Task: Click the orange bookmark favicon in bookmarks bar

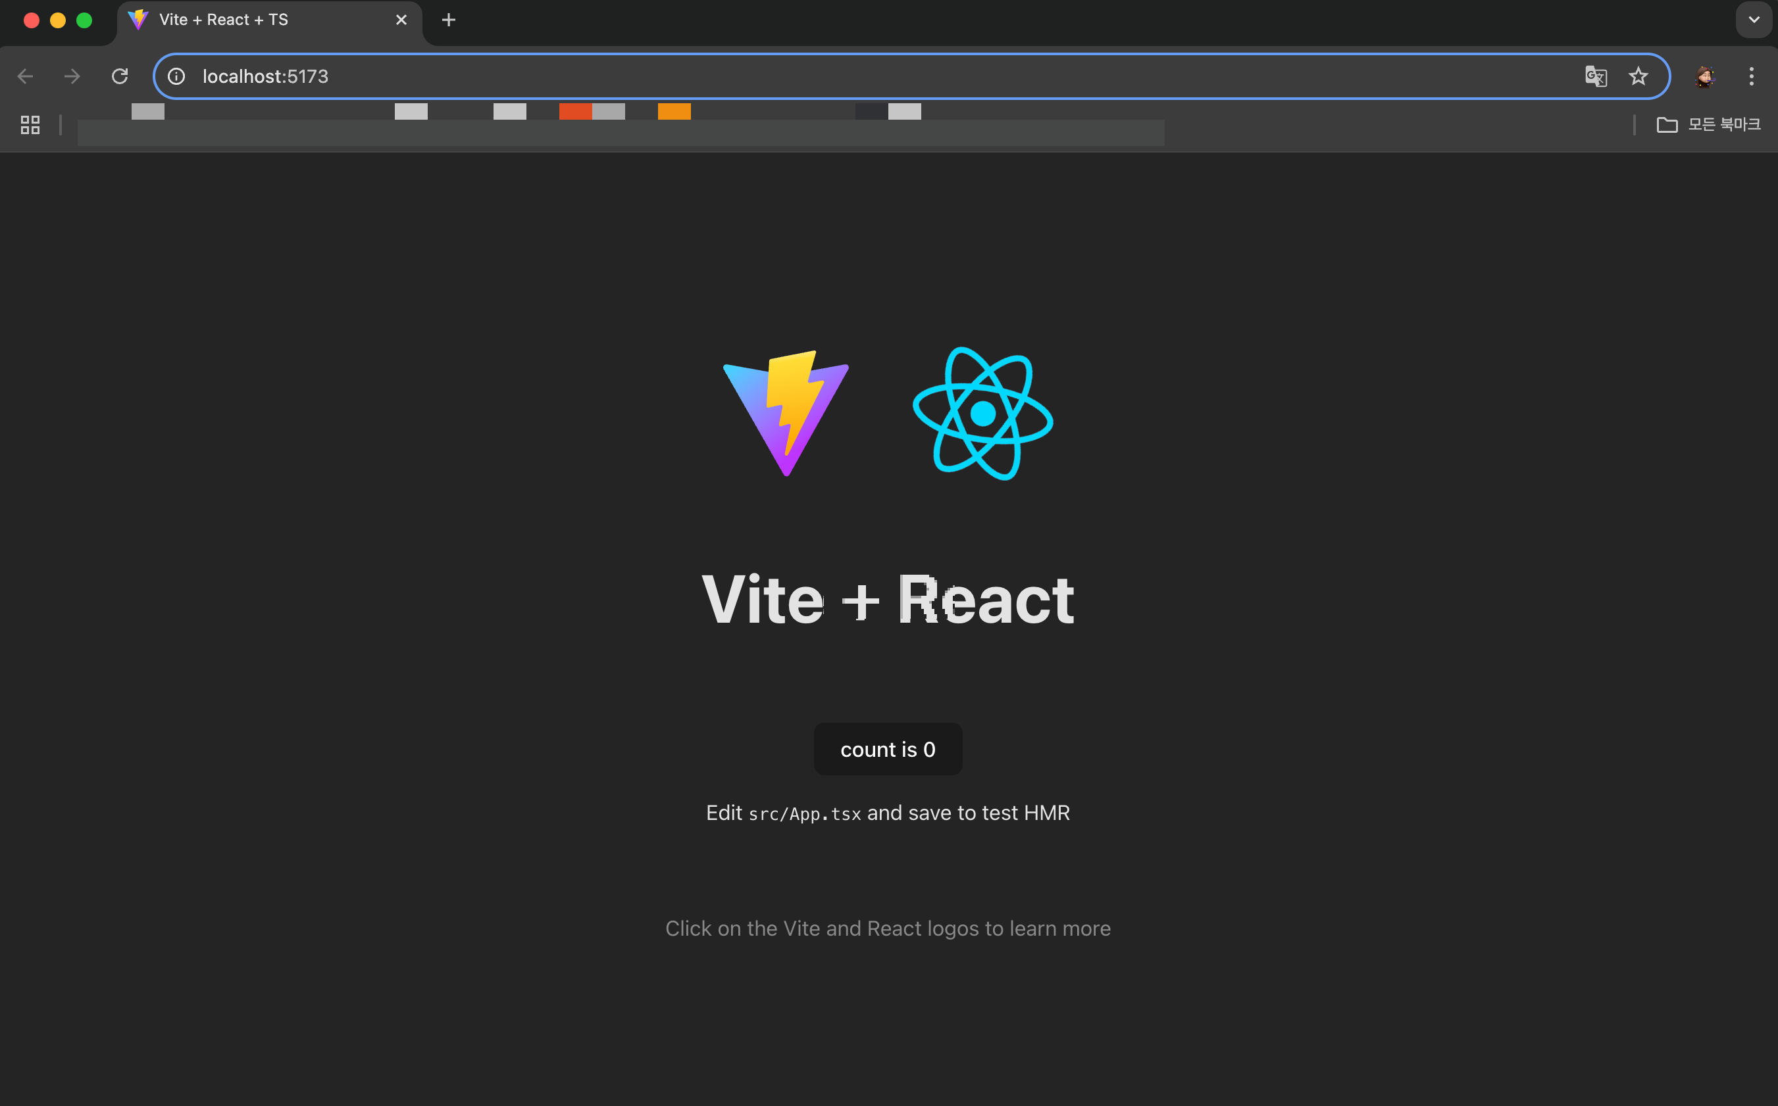Action: 673,112
